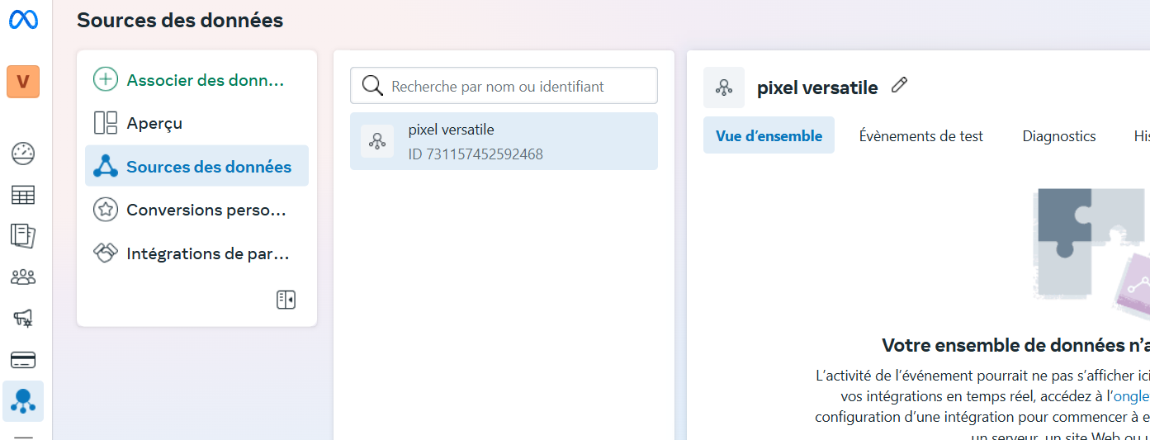Open the Vue d'ensemble tab
This screenshot has height=440, width=1150.
tap(769, 135)
